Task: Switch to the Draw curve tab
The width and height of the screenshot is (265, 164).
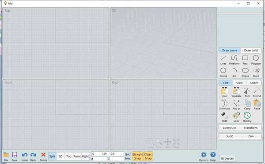Action: coord(230,50)
